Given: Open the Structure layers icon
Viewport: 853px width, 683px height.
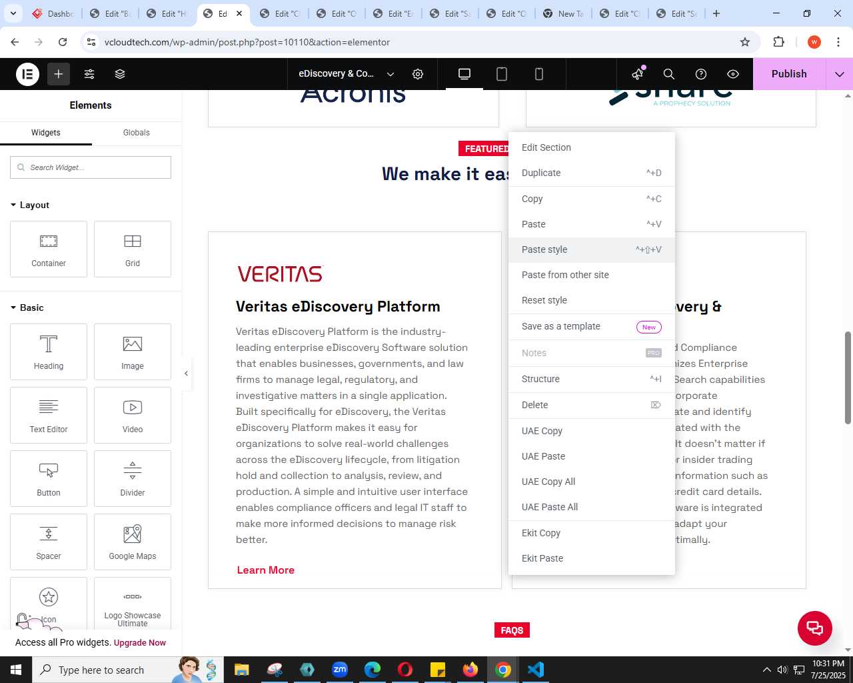Looking at the screenshot, I should point(120,74).
